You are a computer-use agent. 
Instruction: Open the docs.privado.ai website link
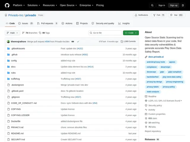156,57
